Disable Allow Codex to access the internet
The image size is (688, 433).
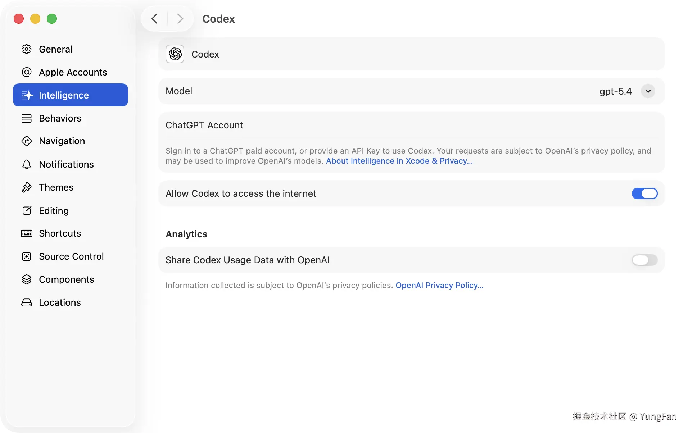coord(644,193)
